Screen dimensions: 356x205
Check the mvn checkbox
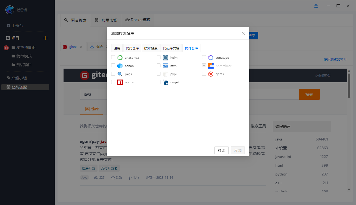coord(159,65)
